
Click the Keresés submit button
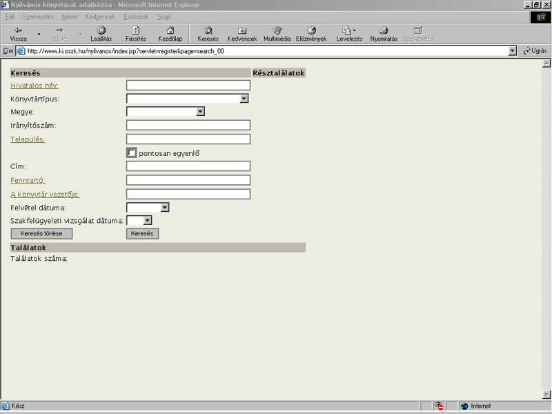click(142, 233)
